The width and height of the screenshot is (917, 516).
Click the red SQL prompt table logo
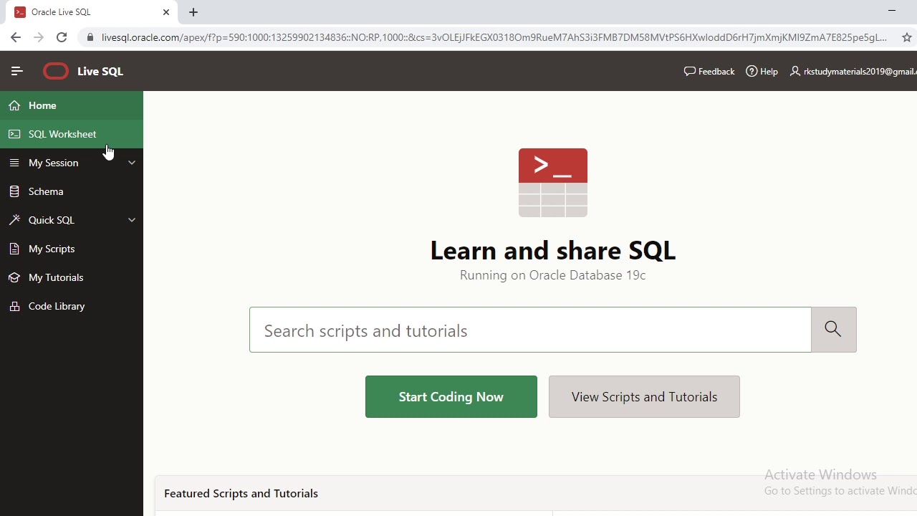pyautogui.click(x=553, y=183)
